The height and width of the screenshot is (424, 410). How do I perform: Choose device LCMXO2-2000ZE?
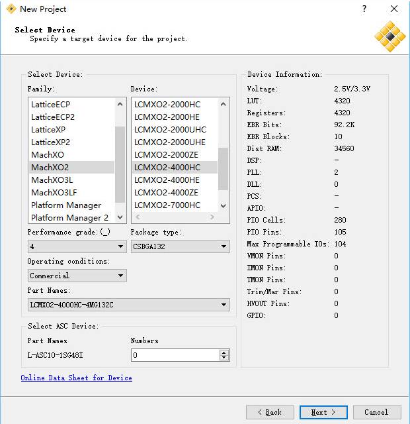pos(175,154)
